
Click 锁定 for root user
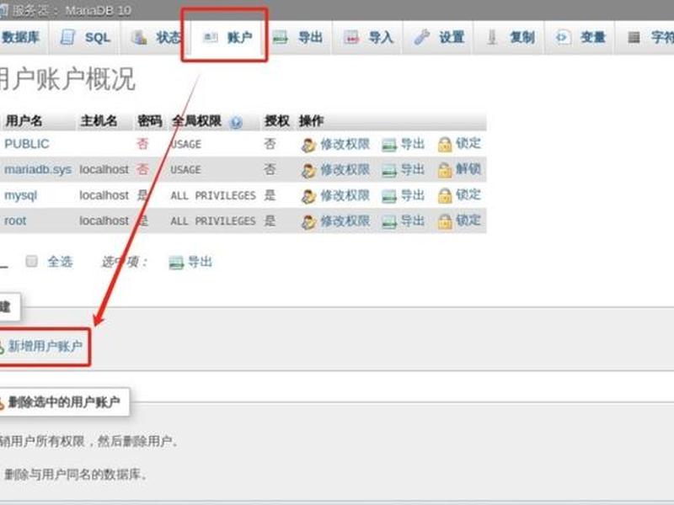point(468,221)
